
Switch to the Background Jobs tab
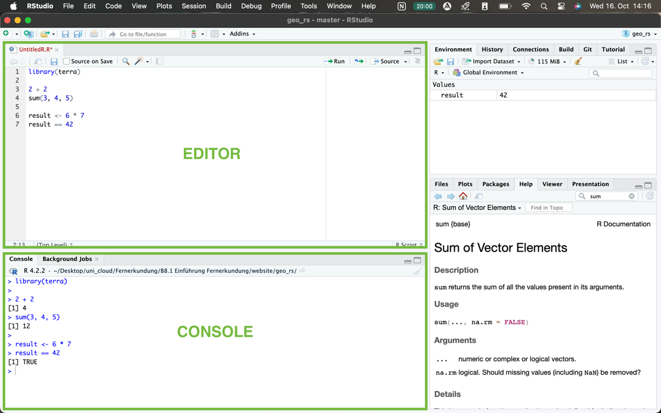[x=67, y=259]
